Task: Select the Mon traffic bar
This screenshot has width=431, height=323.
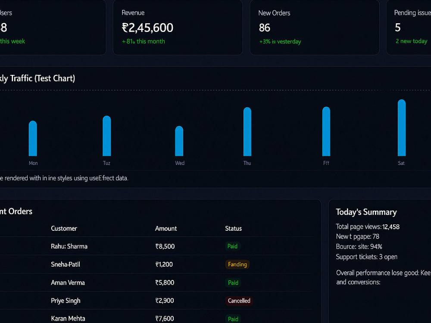Action: click(x=33, y=138)
